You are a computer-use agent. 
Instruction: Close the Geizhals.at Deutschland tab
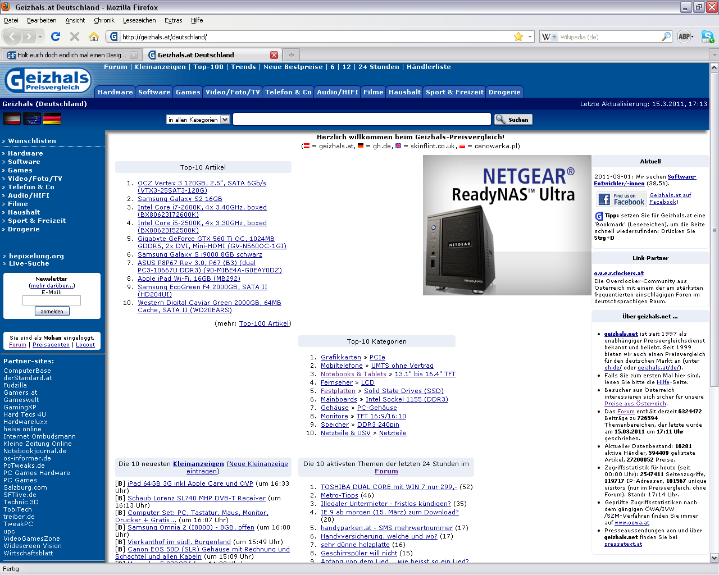(x=274, y=55)
